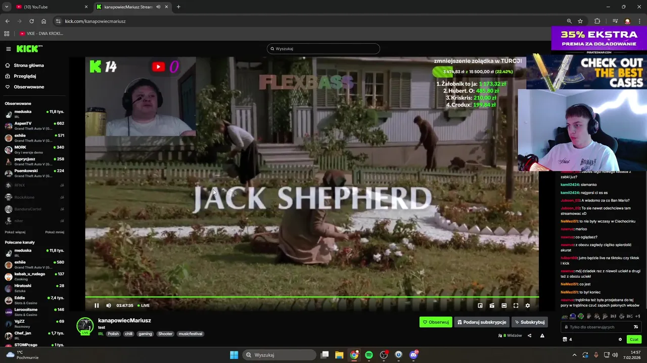
Task: Go to Chrome home page icon
Action: point(44,21)
